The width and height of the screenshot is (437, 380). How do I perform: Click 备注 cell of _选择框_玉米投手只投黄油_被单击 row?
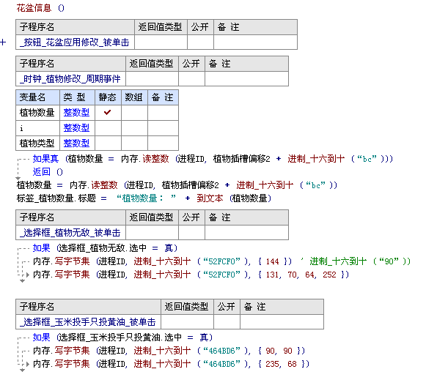[x=282, y=322]
